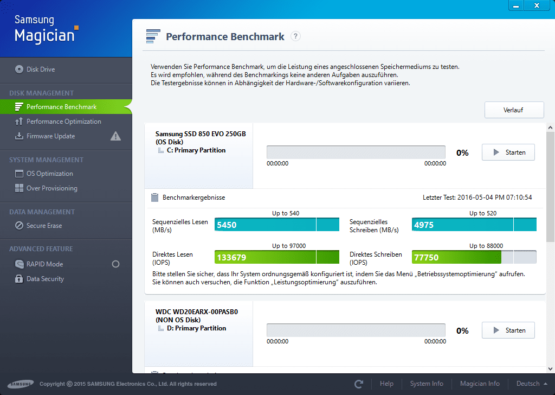
Task: Click the Disk Drive disc icon
Action: (x=19, y=69)
